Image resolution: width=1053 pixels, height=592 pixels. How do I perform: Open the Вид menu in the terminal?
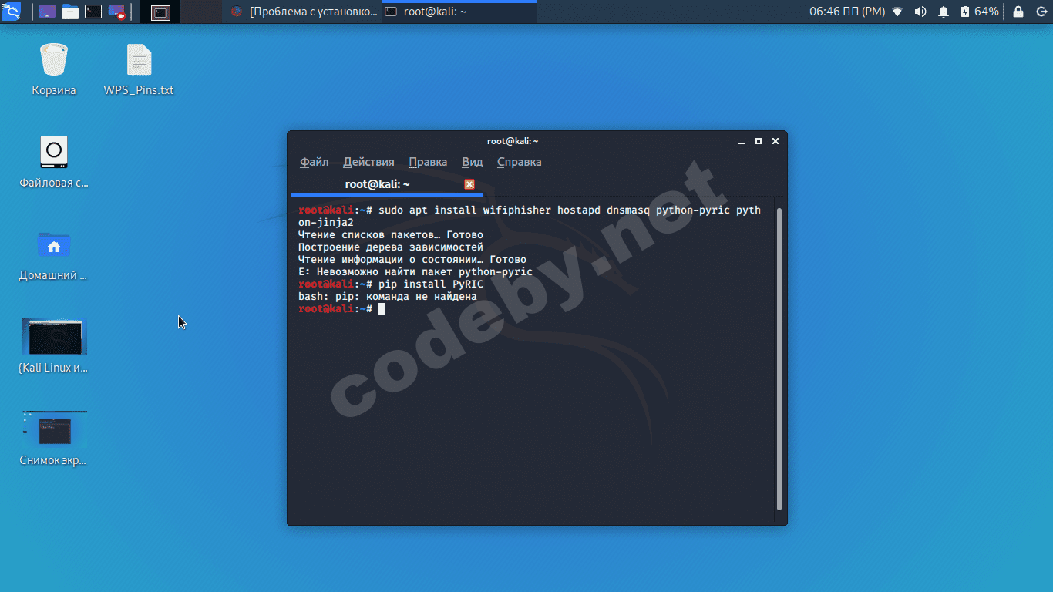(473, 162)
